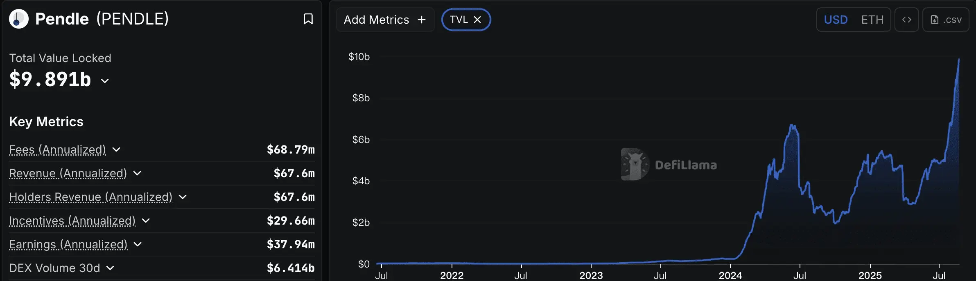Open the embed chart code icon

pos(906,20)
